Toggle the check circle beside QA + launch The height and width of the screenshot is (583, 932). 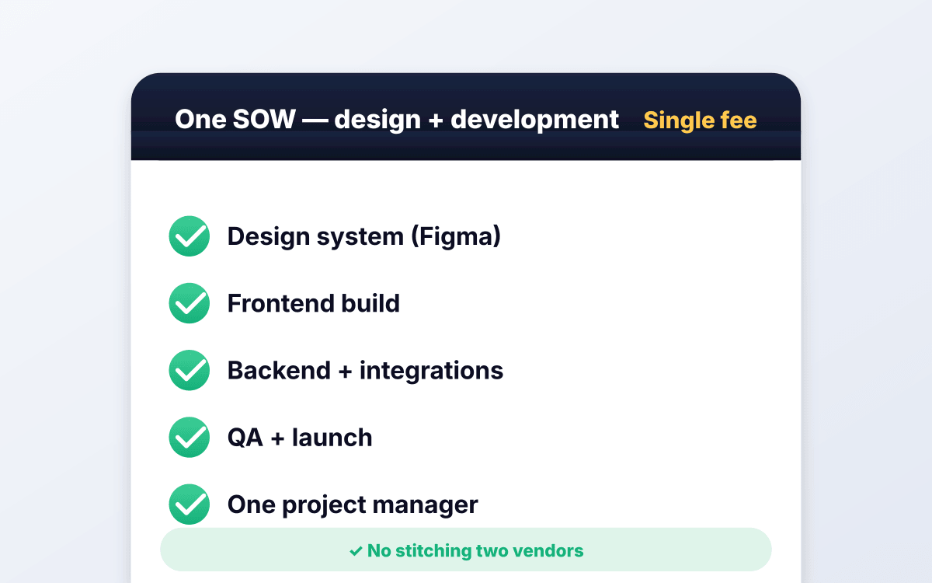click(189, 437)
